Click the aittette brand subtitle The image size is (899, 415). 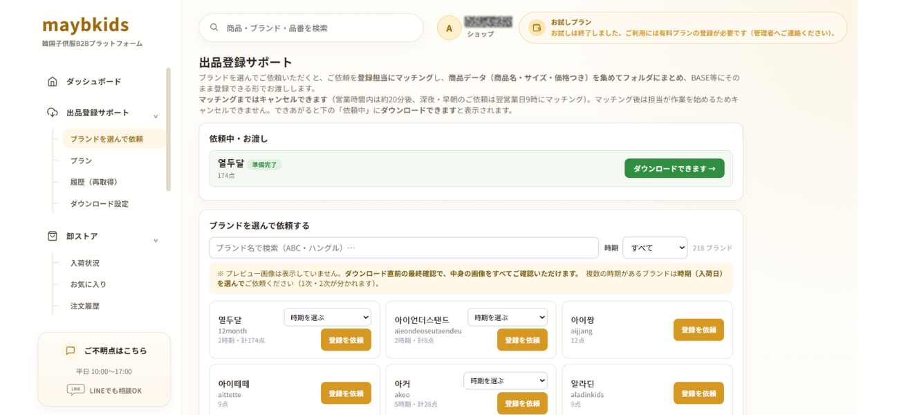(230, 394)
